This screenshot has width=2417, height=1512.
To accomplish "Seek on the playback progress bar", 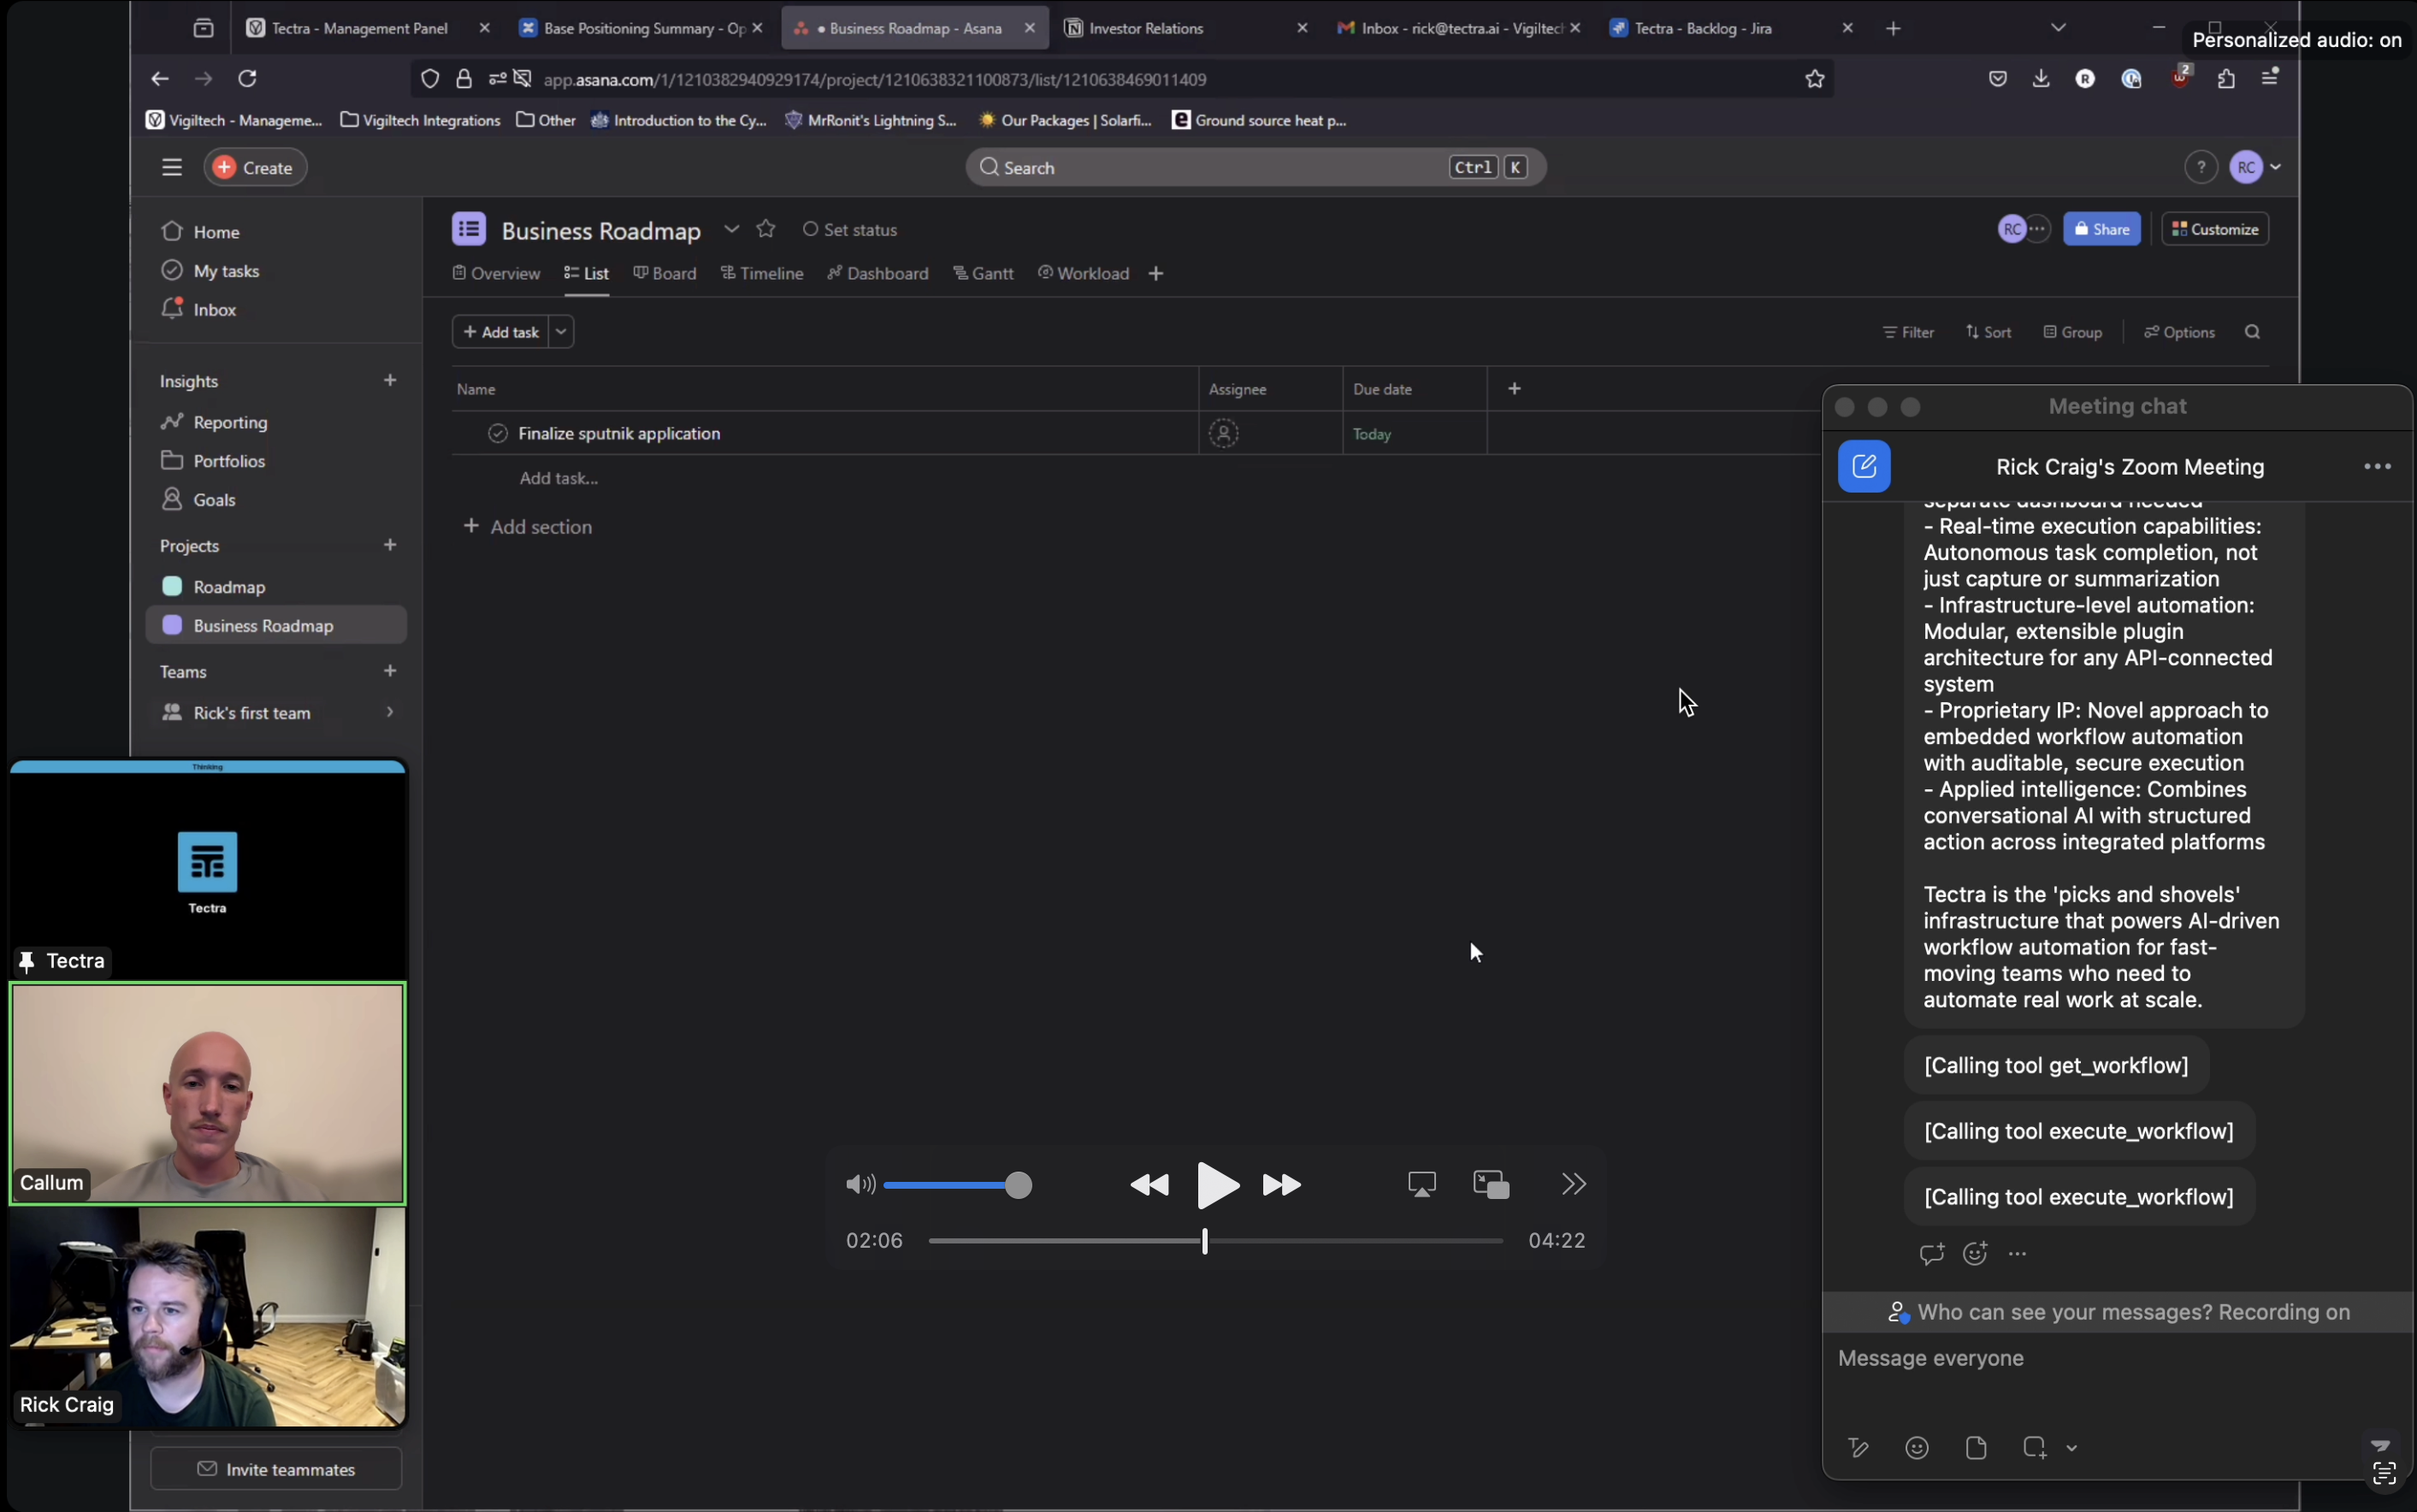I will tap(1215, 1241).
